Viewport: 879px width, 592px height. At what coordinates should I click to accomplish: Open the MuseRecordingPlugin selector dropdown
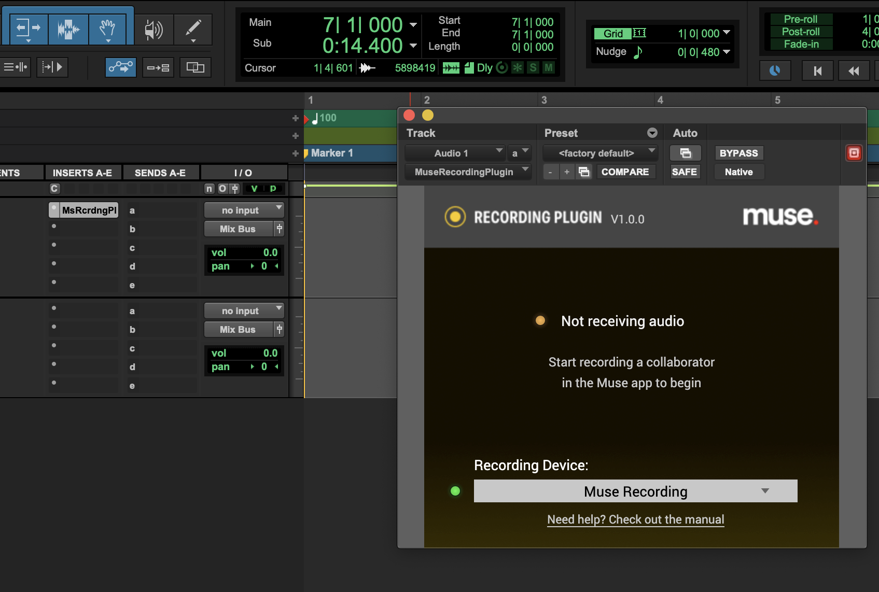[468, 172]
